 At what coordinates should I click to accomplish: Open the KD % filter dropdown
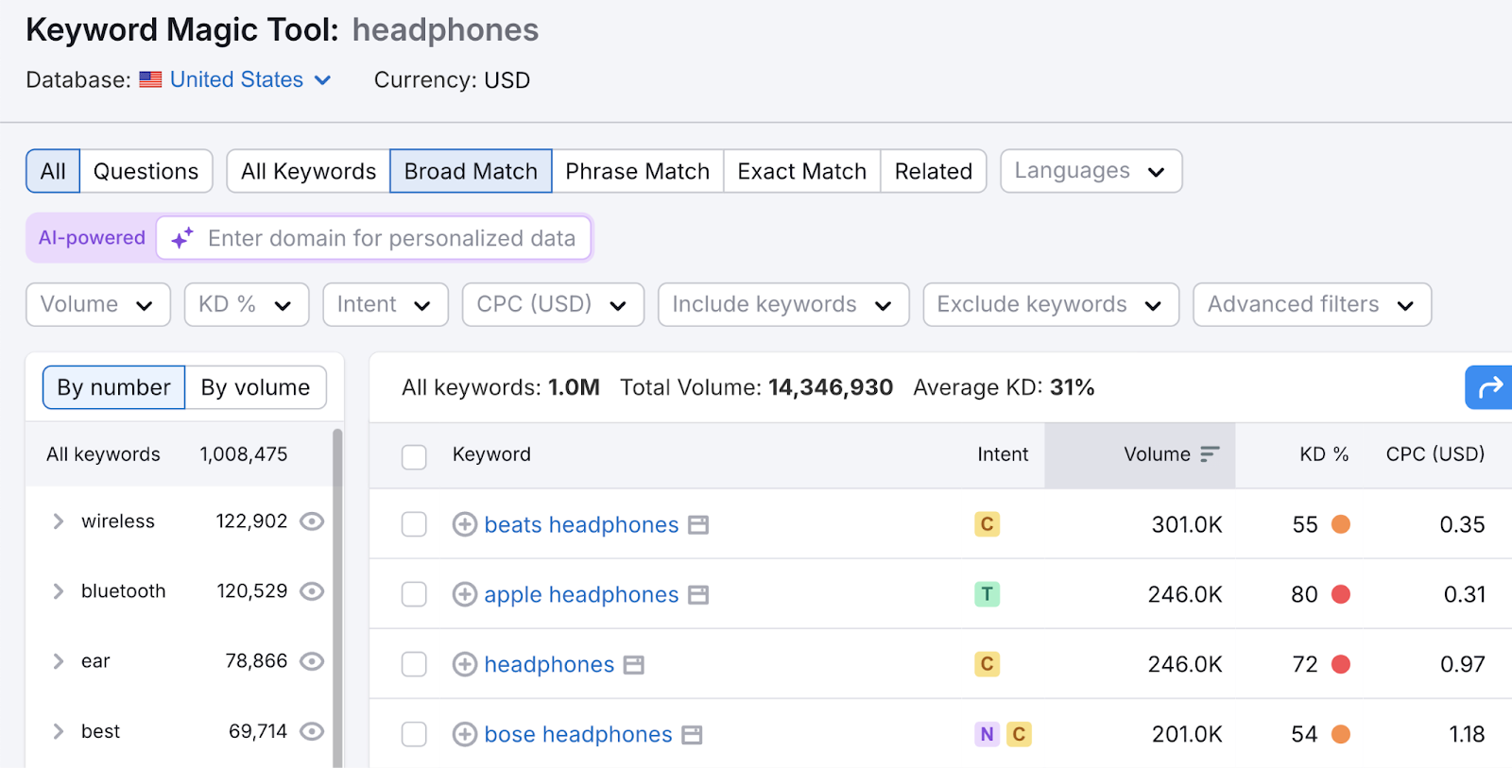246,304
